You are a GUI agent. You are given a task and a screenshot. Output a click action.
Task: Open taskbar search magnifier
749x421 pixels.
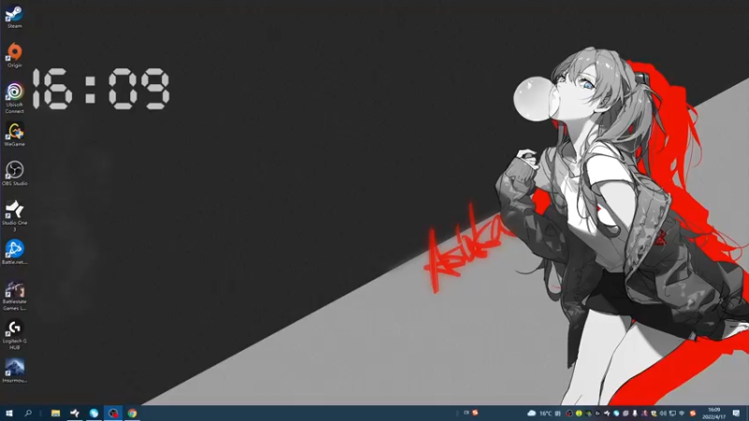coord(28,414)
